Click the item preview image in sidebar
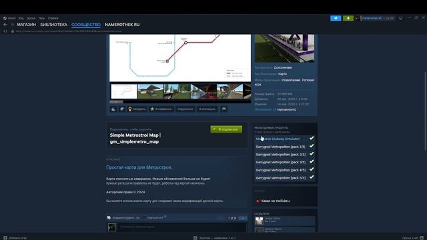The width and height of the screenshot is (427, 240). tap(284, 49)
